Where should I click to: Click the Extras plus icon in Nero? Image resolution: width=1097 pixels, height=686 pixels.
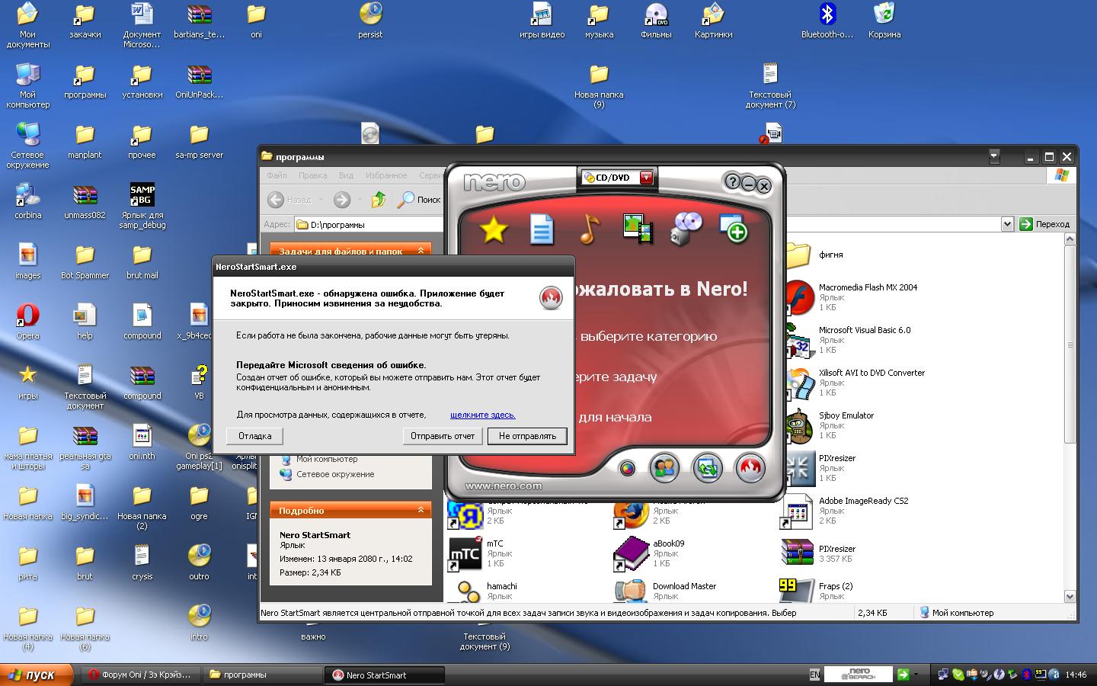tap(734, 229)
